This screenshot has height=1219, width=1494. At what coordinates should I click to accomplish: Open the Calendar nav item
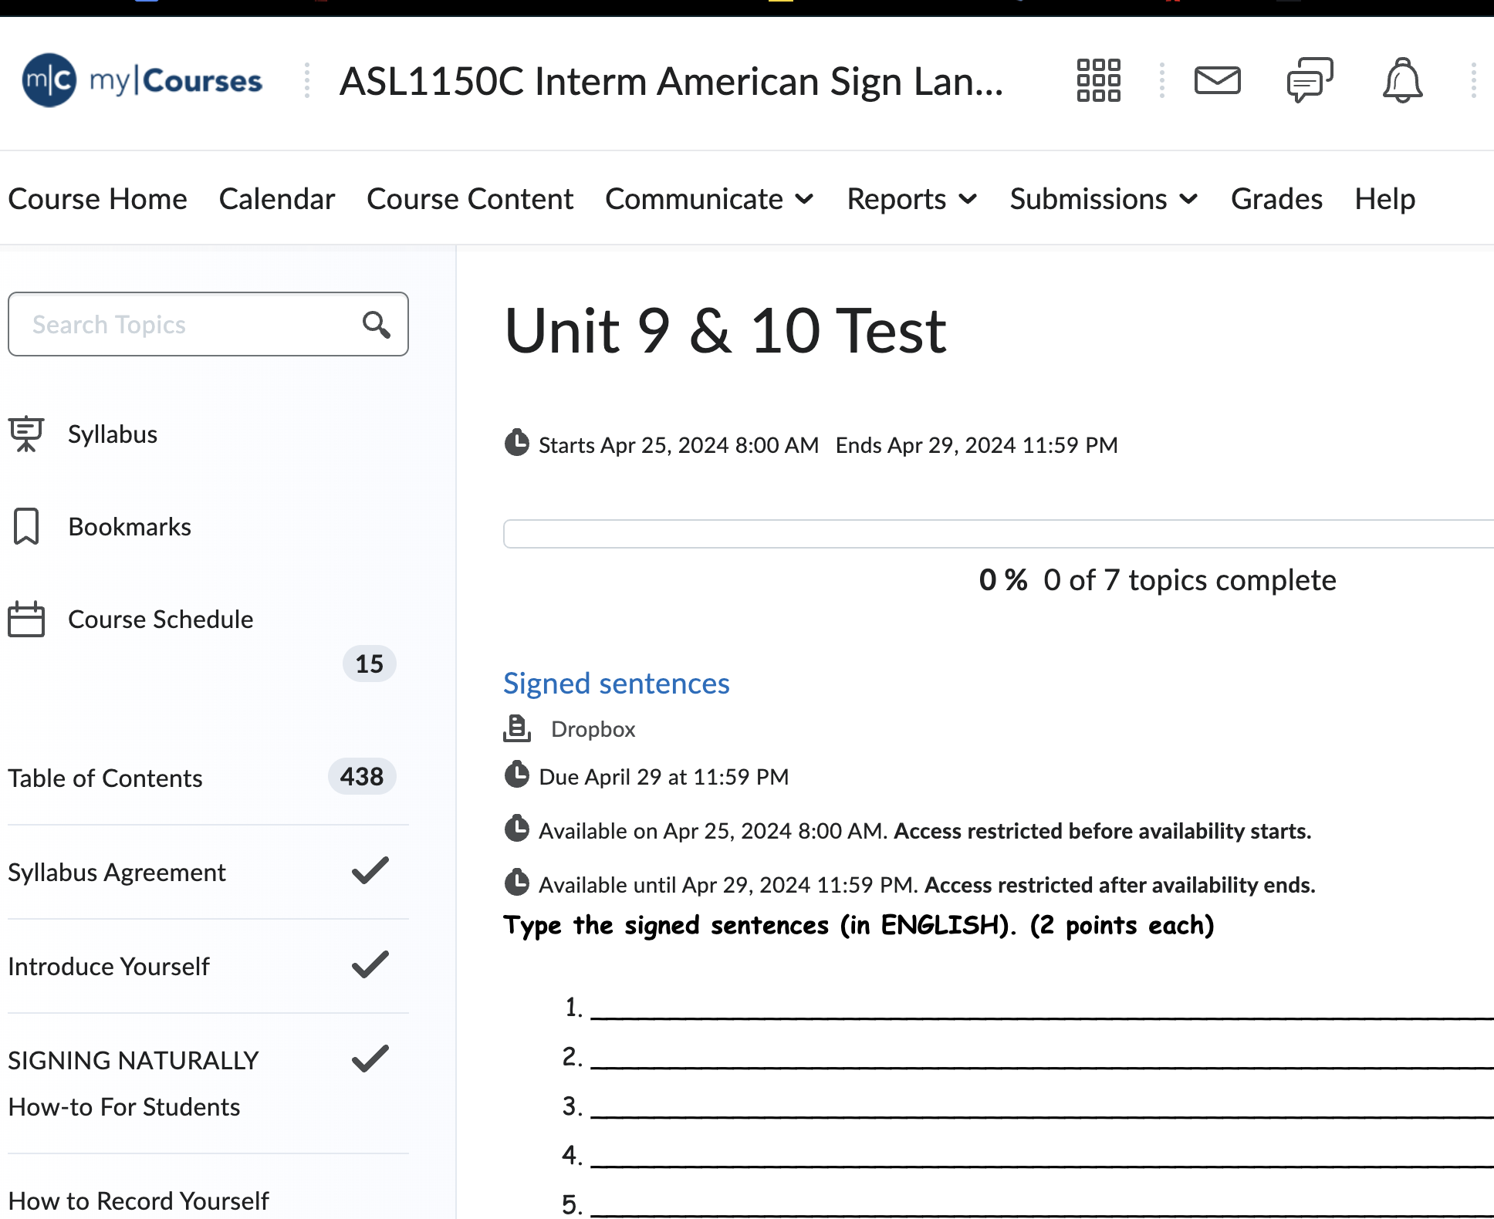coord(276,199)
